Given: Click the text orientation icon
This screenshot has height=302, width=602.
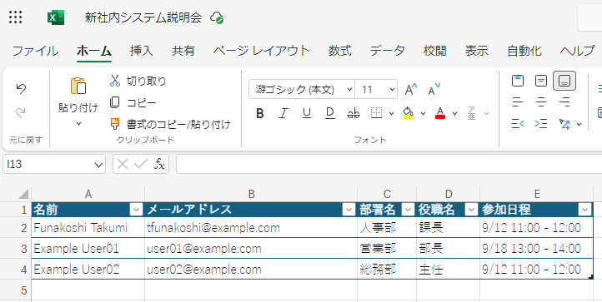Looking at the screenshot, I should pyautogui.click(x=564, y=124).
